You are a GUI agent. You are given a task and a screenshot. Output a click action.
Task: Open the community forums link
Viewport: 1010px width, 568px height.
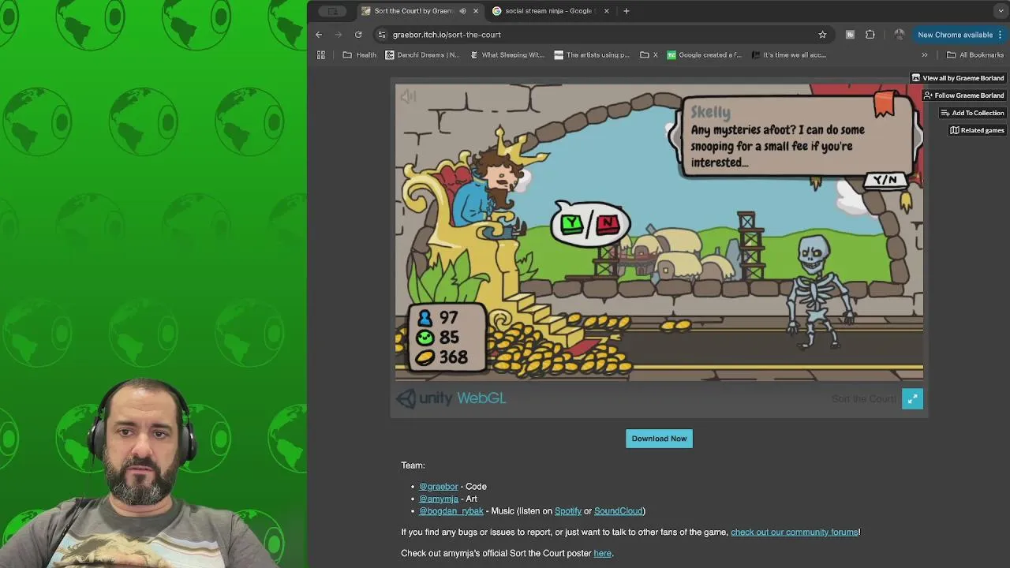(x=794, y=532)
